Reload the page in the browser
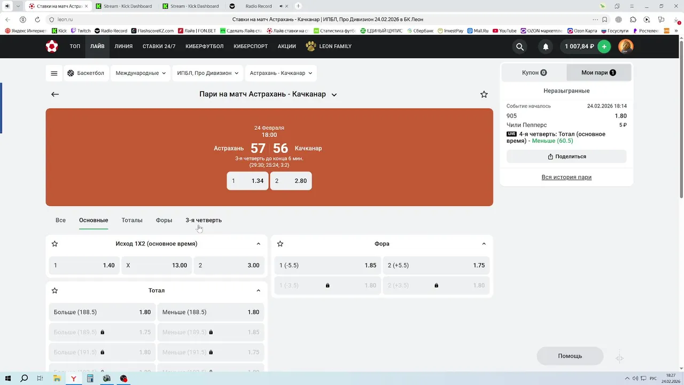Screen dimensions: 684x385 click(x=37, y=19)
